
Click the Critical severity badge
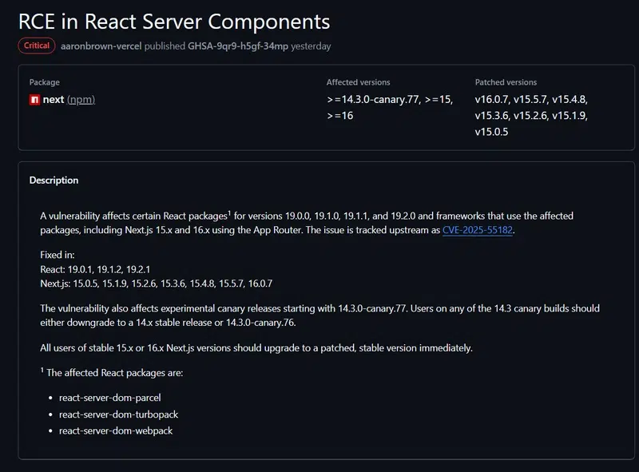[37, 46]
